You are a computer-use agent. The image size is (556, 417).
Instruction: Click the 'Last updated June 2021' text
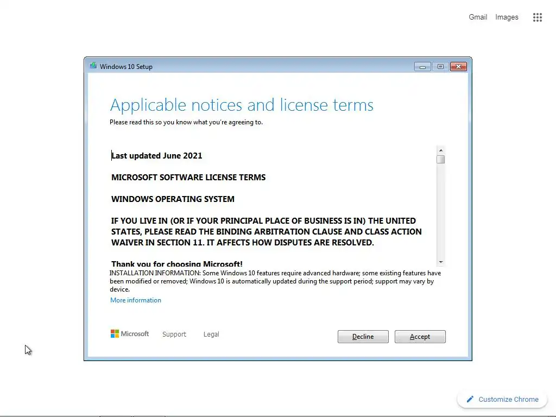[157, 156]
